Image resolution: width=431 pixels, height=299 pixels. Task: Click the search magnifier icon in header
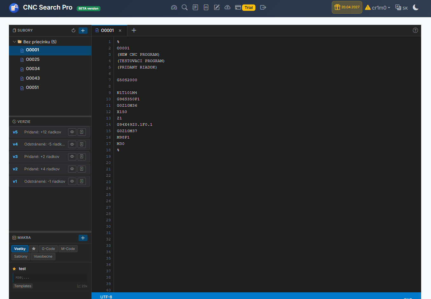tap(184, 7)
